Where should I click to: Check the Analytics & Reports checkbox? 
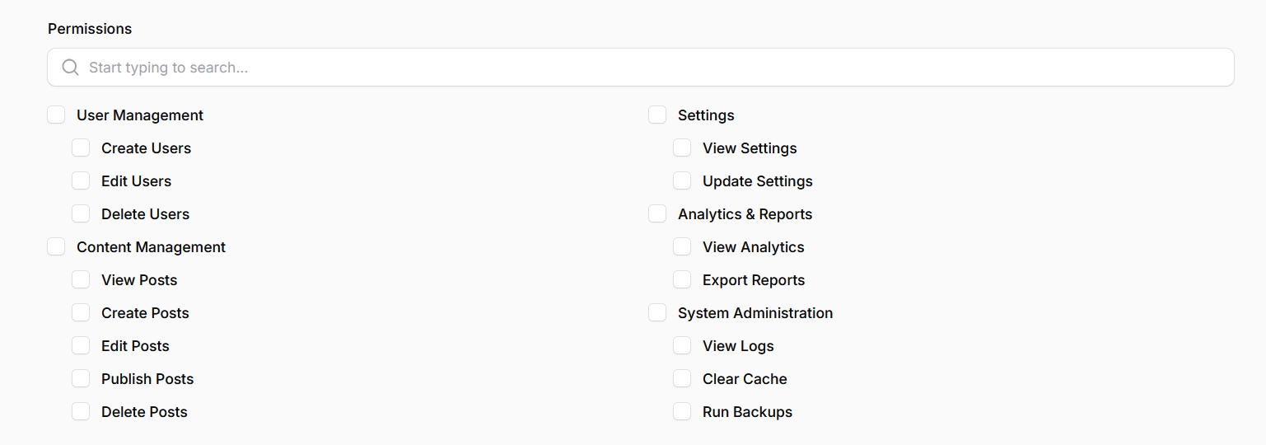(x=657, y=214)
